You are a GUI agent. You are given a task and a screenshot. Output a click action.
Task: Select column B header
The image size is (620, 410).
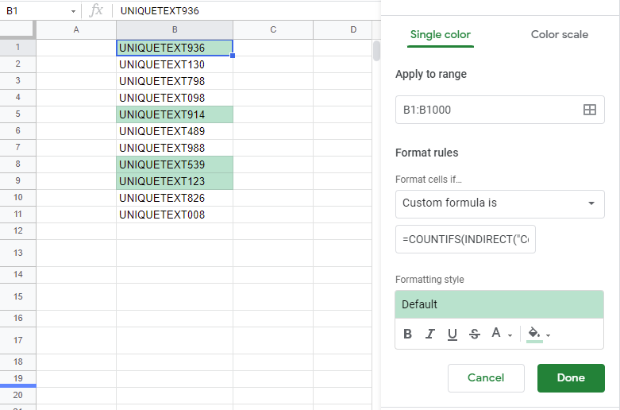pyautogui.click(x=175, y=29)
